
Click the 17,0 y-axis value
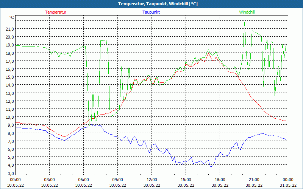pyautogui.click(x=10, y=61)
